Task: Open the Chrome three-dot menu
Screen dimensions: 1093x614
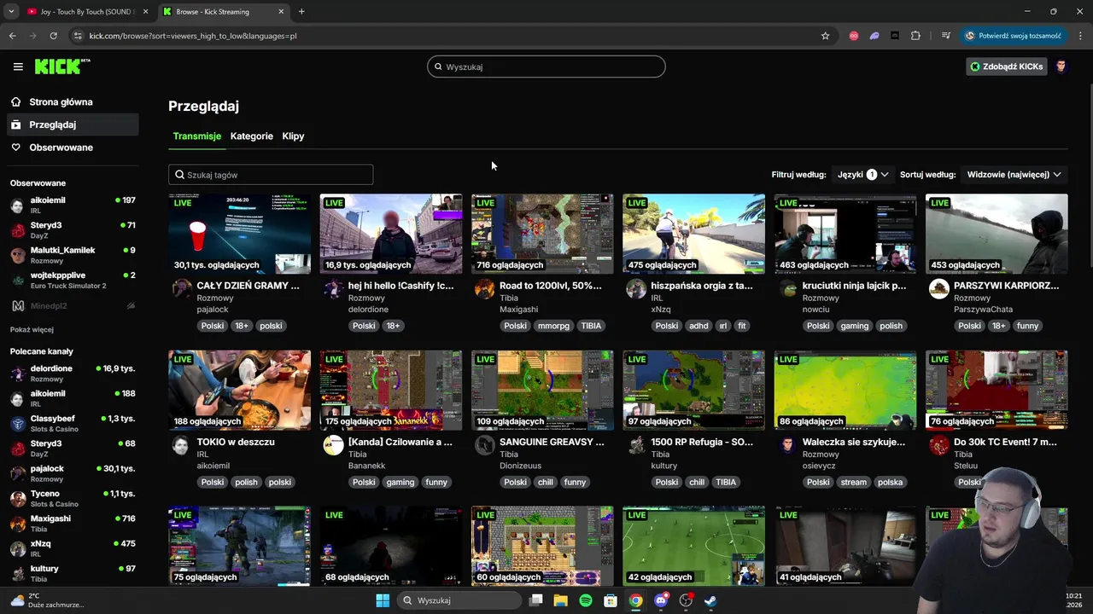Action: tap(1080, 36)
